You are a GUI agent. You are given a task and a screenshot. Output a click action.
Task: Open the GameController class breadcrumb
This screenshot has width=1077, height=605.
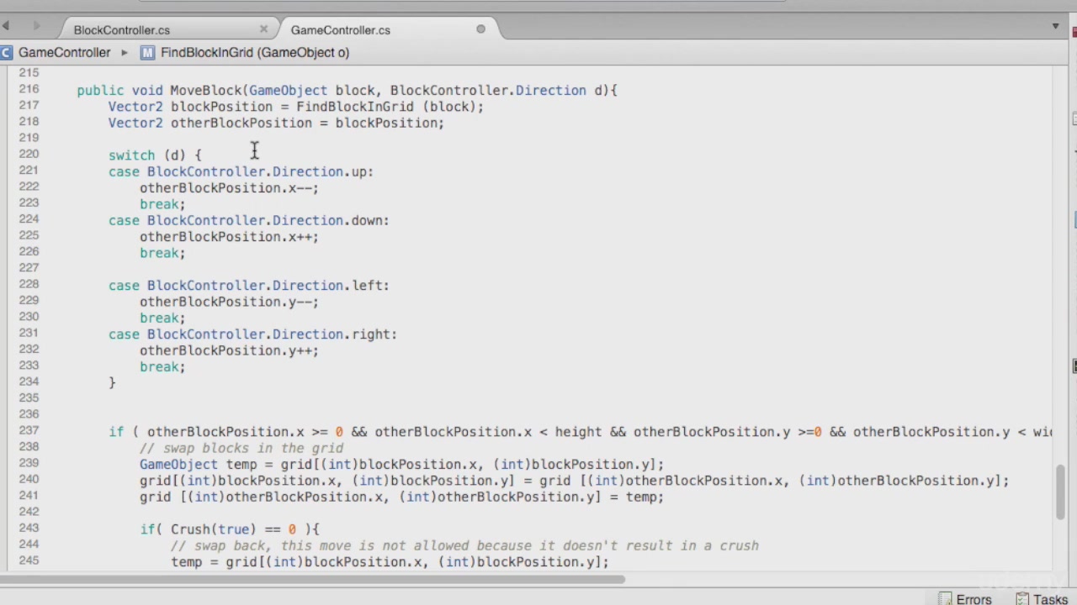pos(64,52)
